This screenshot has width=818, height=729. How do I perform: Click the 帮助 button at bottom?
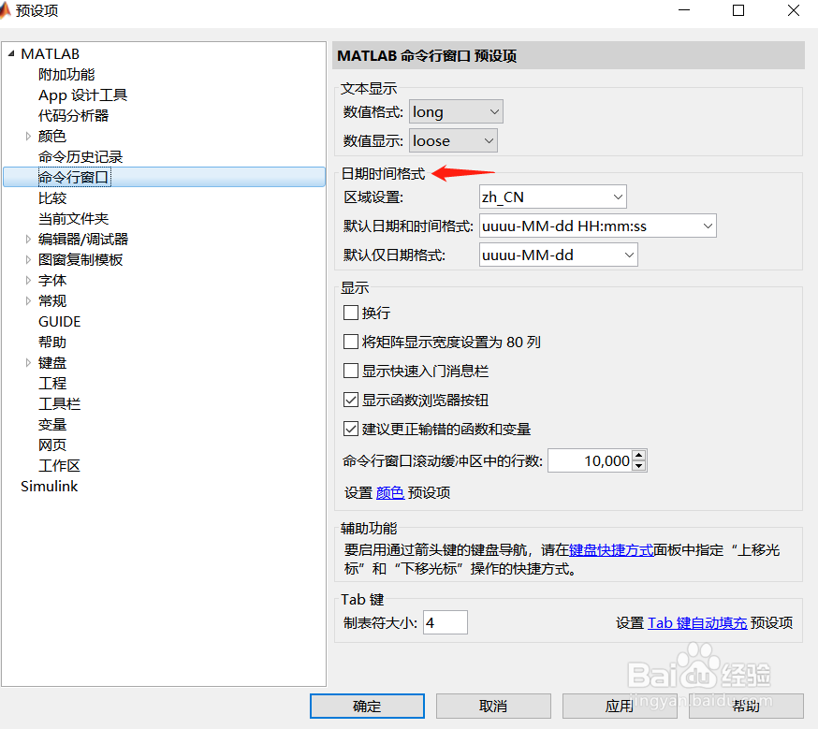[746, 706]
